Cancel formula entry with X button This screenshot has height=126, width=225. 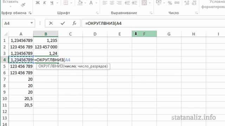pos(51,23)
